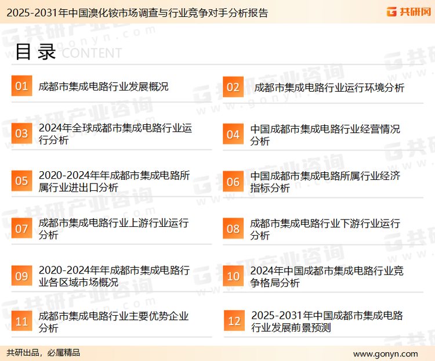Select 中国成都市集成电路行业经营情况分析 entry

tap(325, 135)
